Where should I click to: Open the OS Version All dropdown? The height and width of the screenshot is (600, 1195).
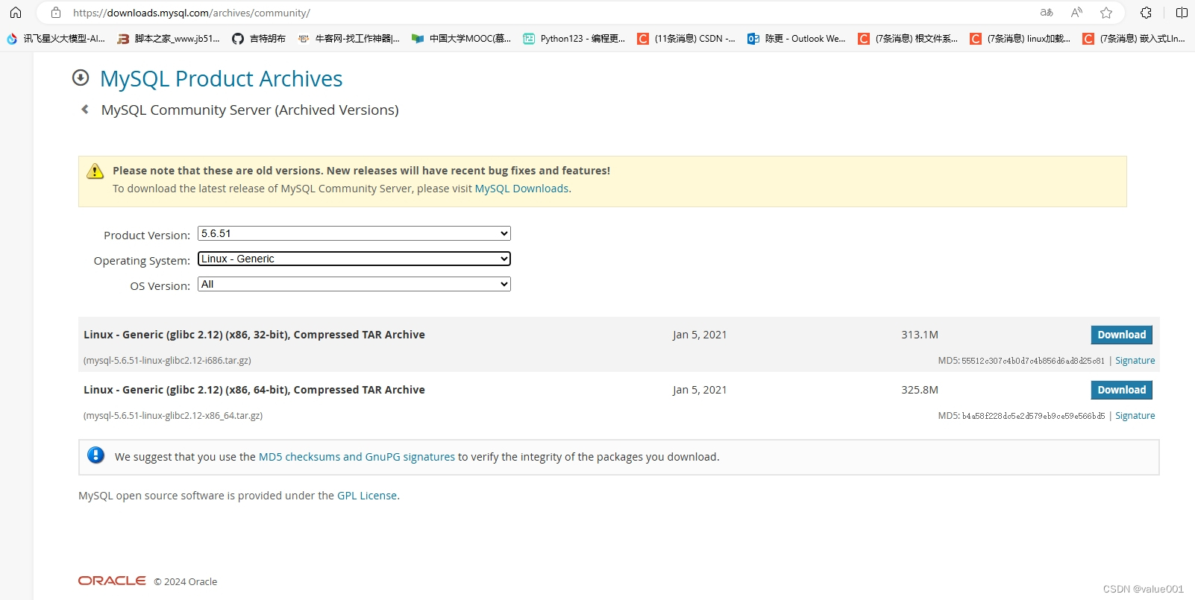354,284
